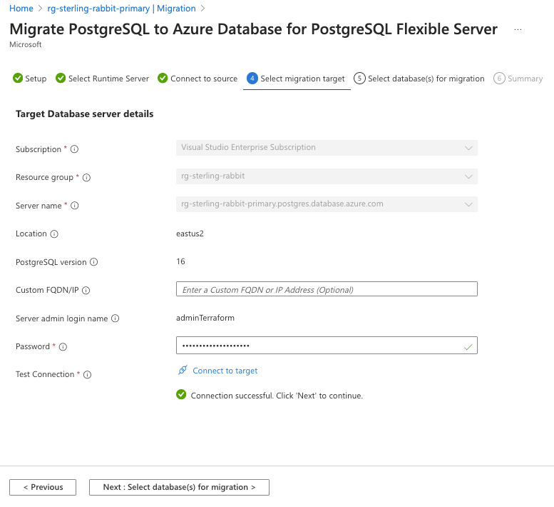Click the Server admin login name info icon
Viewport: 554px width, 507px height.
[x=115, y=318]
